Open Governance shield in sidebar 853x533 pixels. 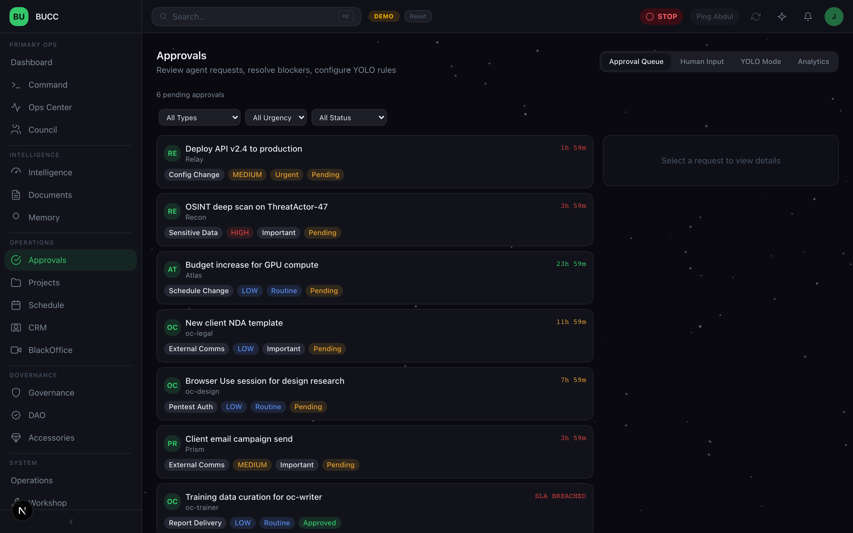51,393
